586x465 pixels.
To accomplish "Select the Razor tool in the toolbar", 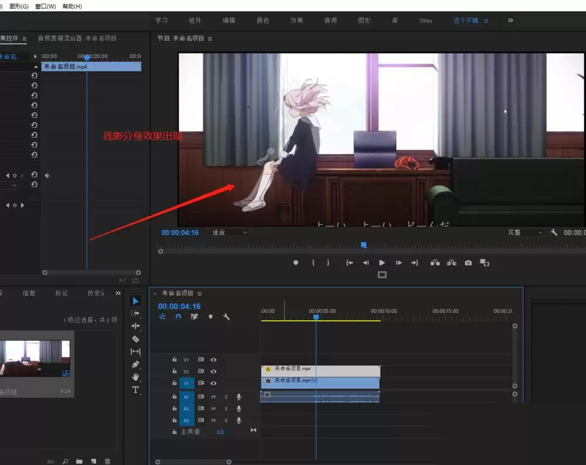I will coord(135,339).
